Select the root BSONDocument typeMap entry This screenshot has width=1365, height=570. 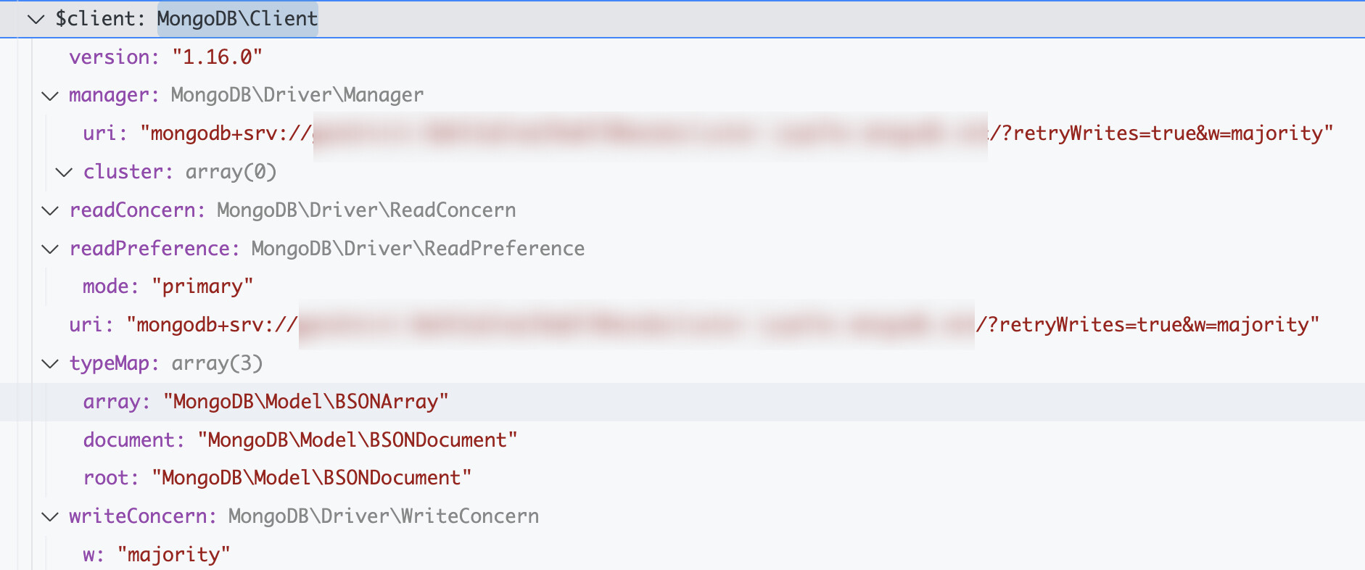pos(277,479)
